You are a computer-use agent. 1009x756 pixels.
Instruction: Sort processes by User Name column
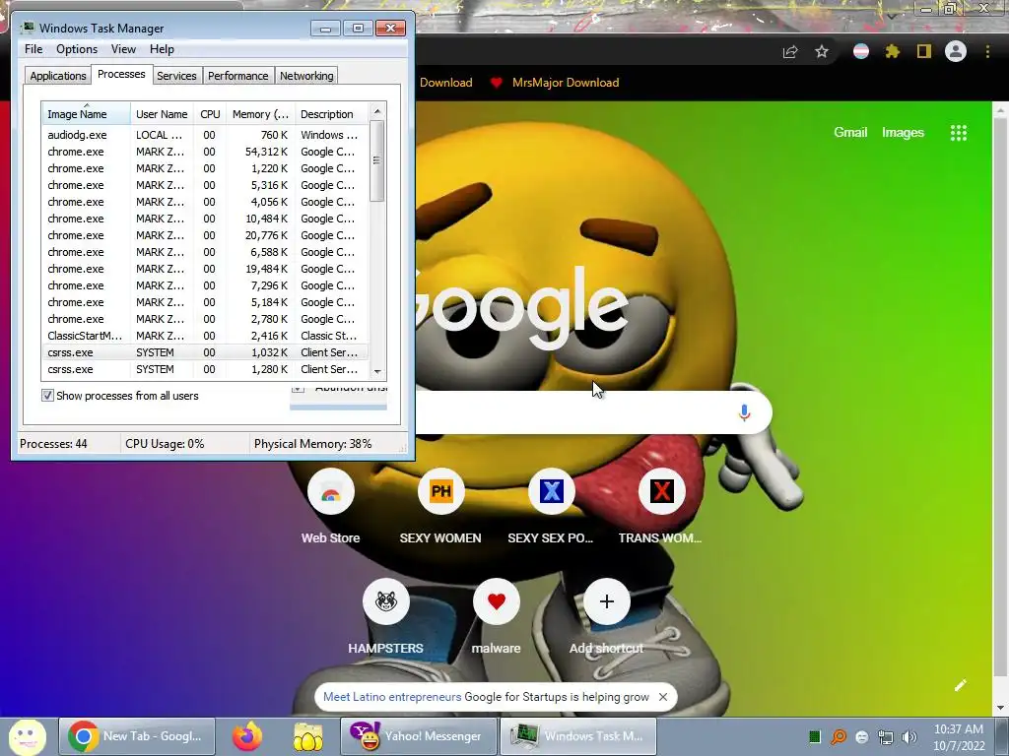pos(163,114)
